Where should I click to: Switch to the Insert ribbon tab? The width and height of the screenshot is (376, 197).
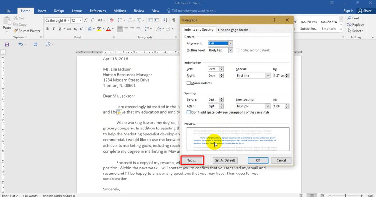click(x=42, y=11)
